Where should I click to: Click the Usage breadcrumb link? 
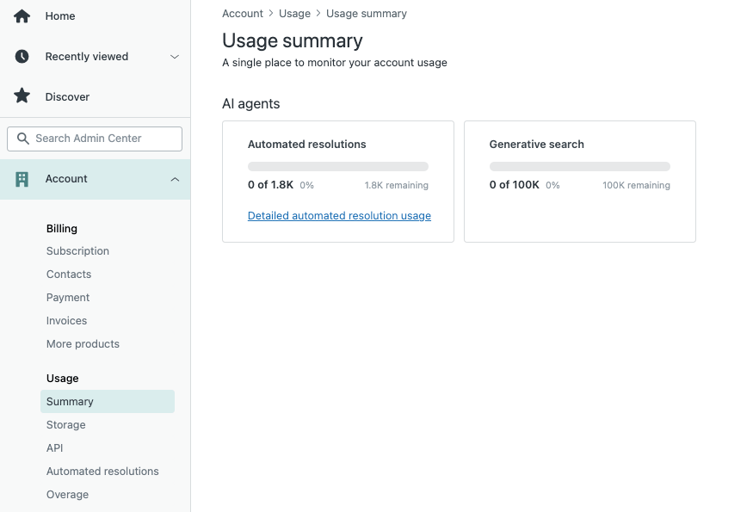(294, 13)
